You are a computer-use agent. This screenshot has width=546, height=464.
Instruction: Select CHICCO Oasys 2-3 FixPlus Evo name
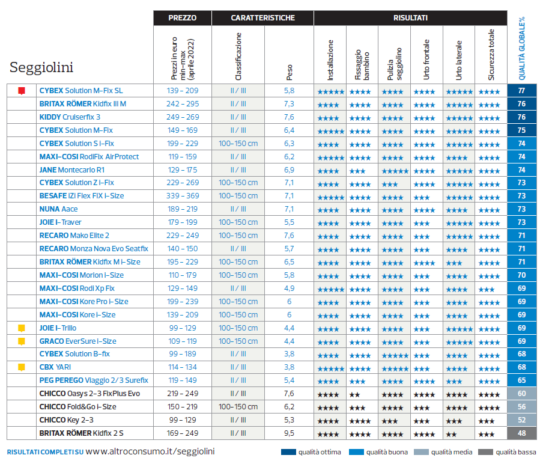coord(89,394)
